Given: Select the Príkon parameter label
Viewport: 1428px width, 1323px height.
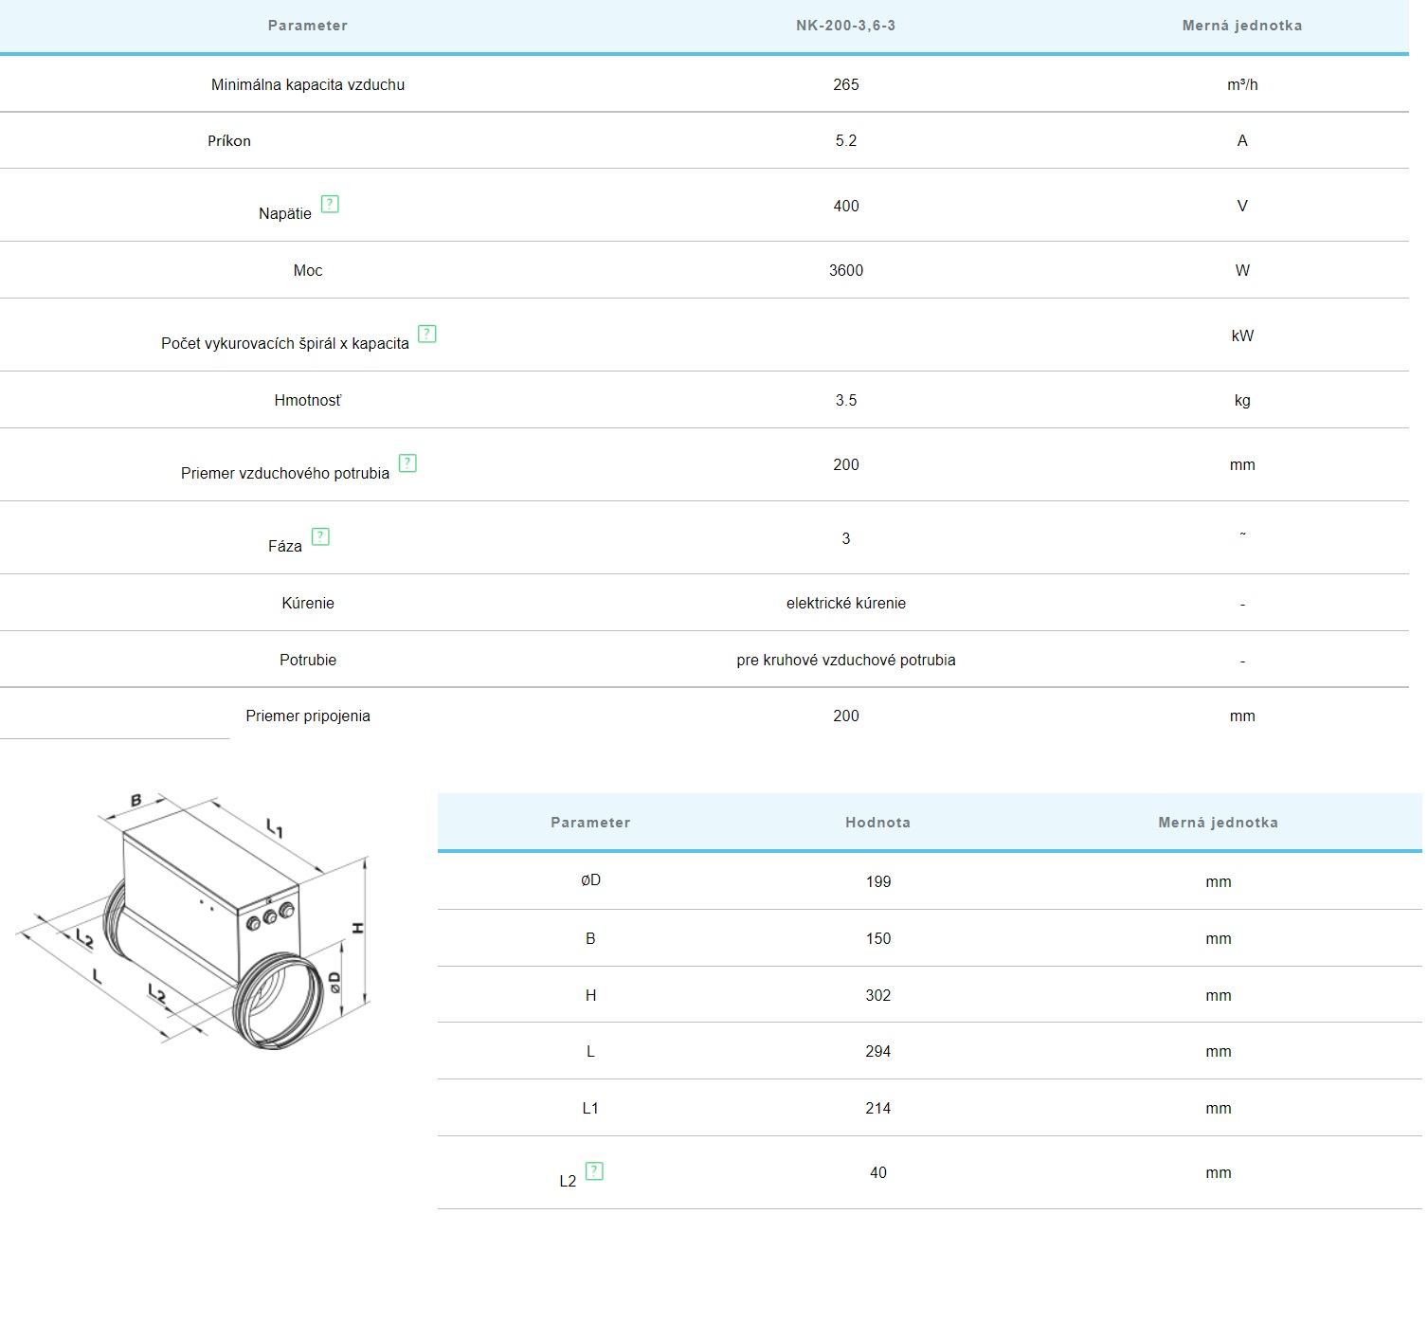Looking at the screenshot, I should (229, 140).
